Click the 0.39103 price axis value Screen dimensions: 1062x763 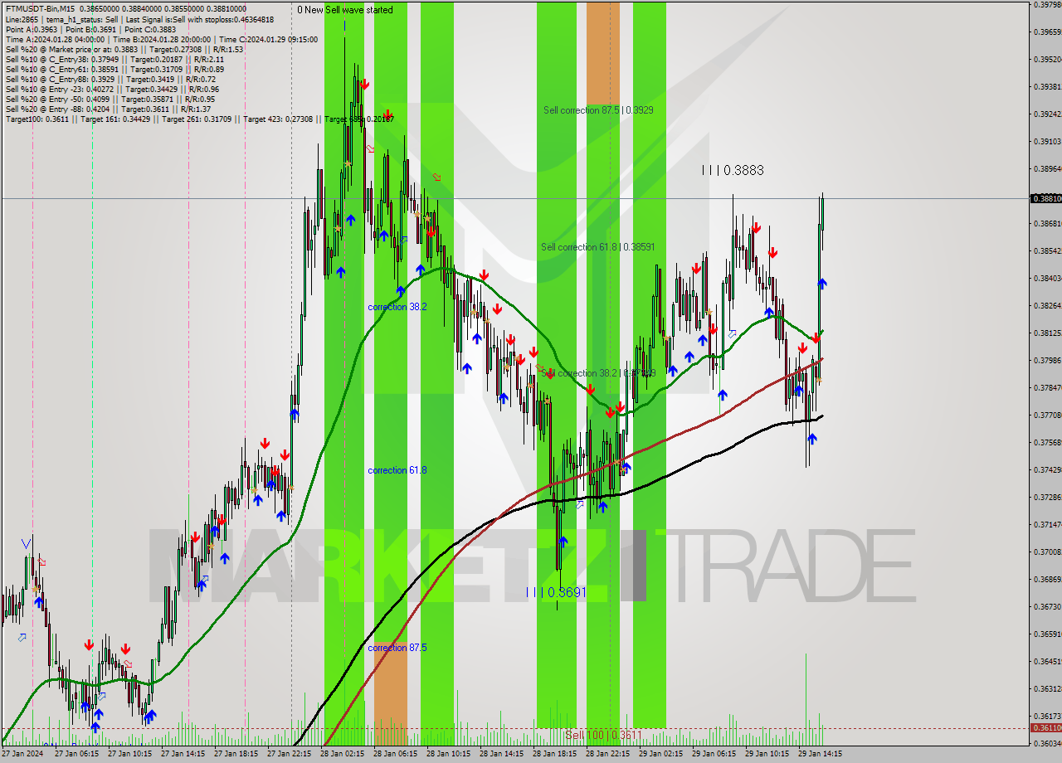[1046, 141]
